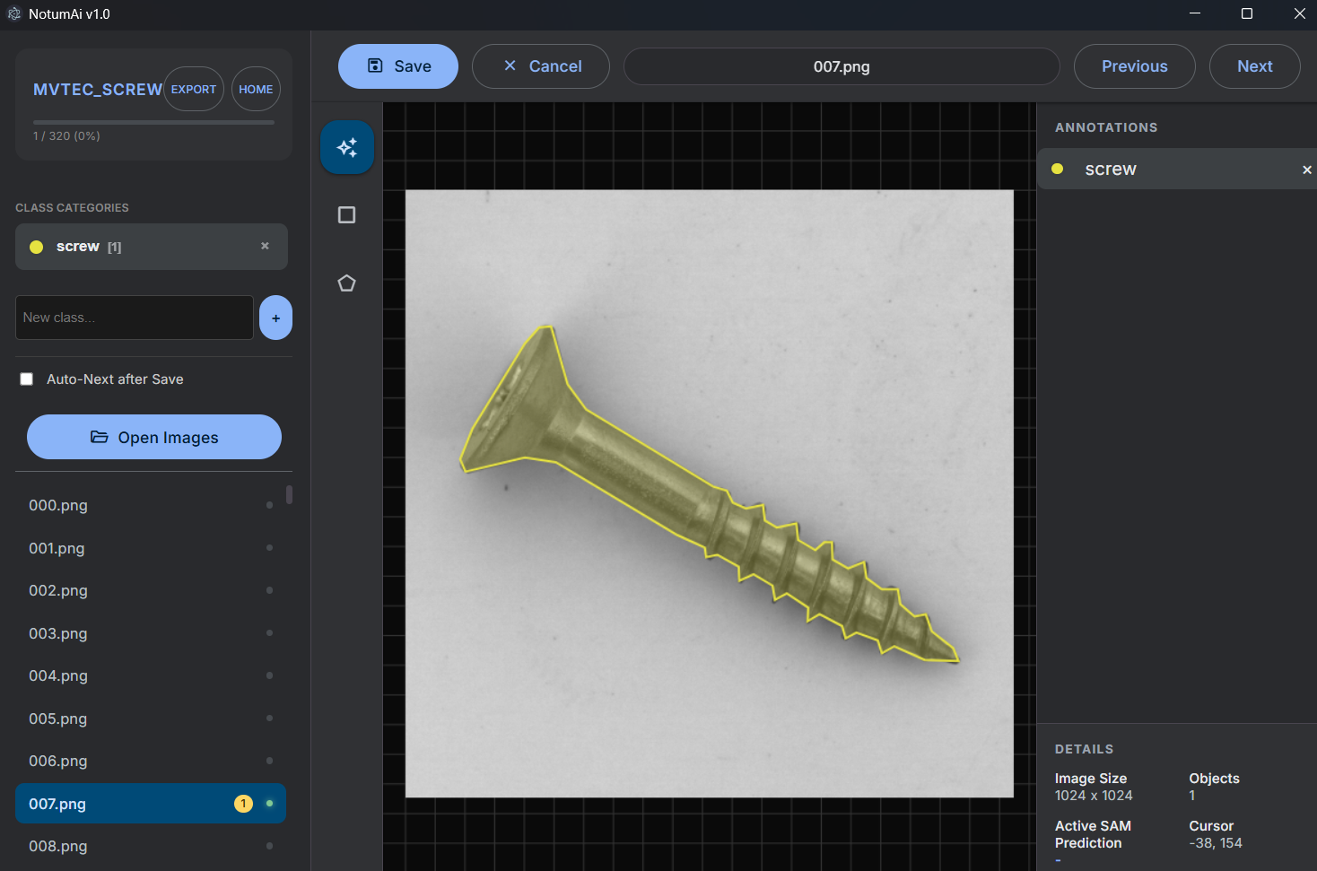Open the previous image
The height and width of the screenshot is (871, 1317).
pyautogui.click(x=1134, y=65)
